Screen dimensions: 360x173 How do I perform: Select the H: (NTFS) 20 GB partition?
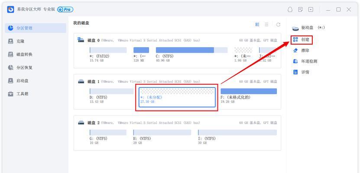162,137
